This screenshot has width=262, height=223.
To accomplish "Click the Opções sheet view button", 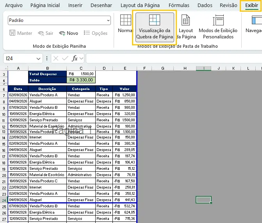I will (96, 33).
